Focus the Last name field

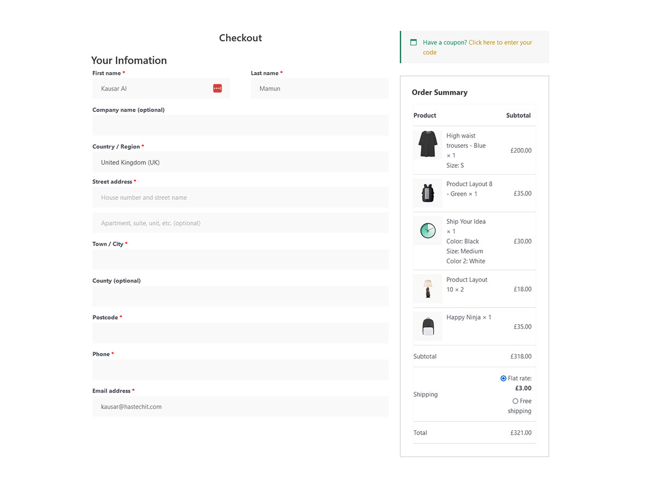[320, 88]
